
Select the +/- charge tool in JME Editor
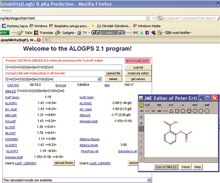[183, 105]
